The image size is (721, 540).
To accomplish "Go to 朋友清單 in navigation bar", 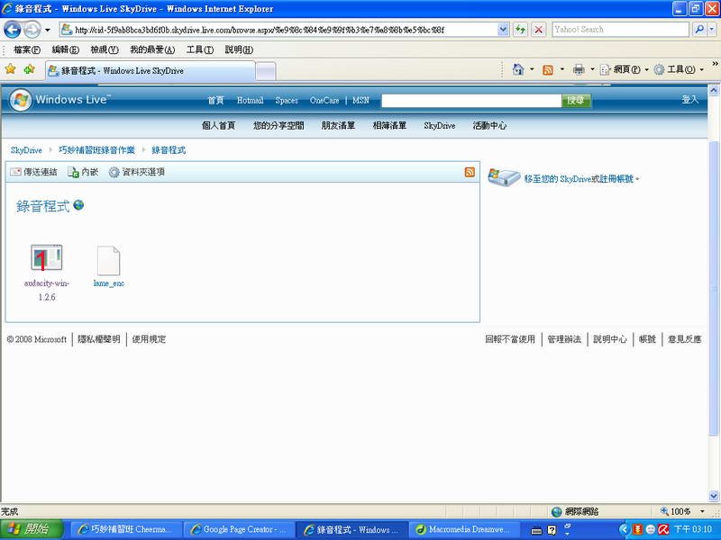I will point(338,125).
